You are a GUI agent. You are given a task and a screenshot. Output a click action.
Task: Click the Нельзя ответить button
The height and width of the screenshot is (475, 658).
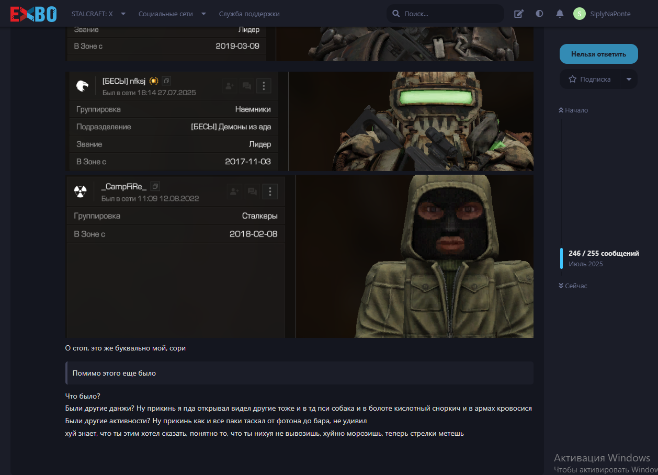click(x=598, y=54)
